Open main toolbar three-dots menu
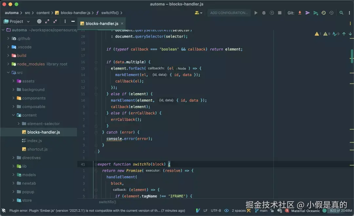The height and width of the screenshot is (216, 354). [349, 13]
